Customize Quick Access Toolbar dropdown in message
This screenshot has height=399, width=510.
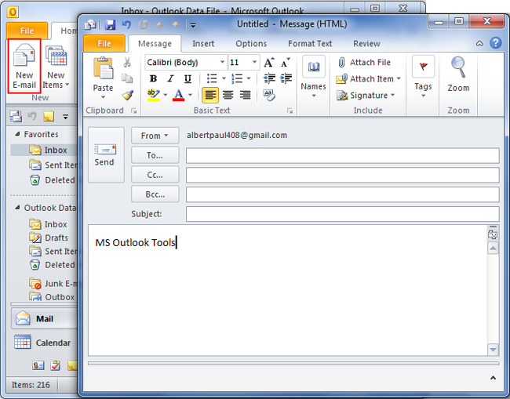193,25
